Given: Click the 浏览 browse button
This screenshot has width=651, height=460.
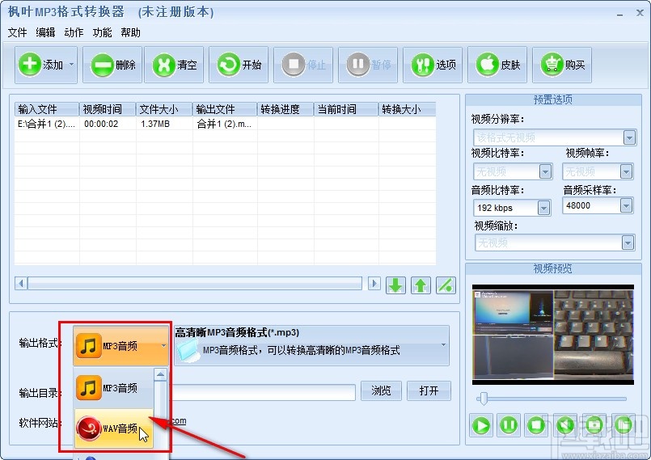Looking at the screenshot, I should point(381,390).
